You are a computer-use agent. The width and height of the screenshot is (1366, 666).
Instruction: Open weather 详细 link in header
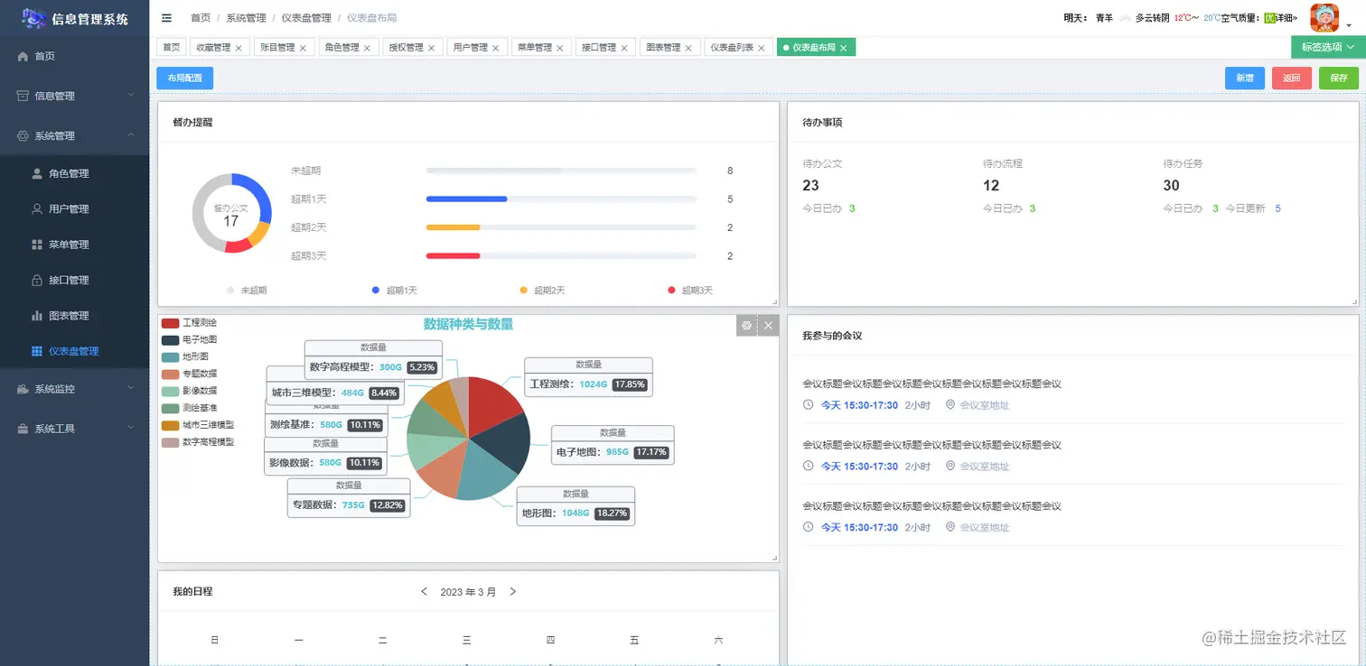[1286, 18]
